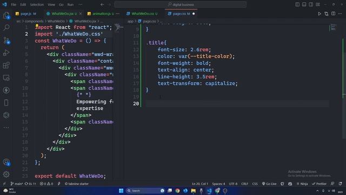346x195 pixels.
Task: Change the UTF-8 encoding status item
Action: pyautogui.click(x=233, y=184)
